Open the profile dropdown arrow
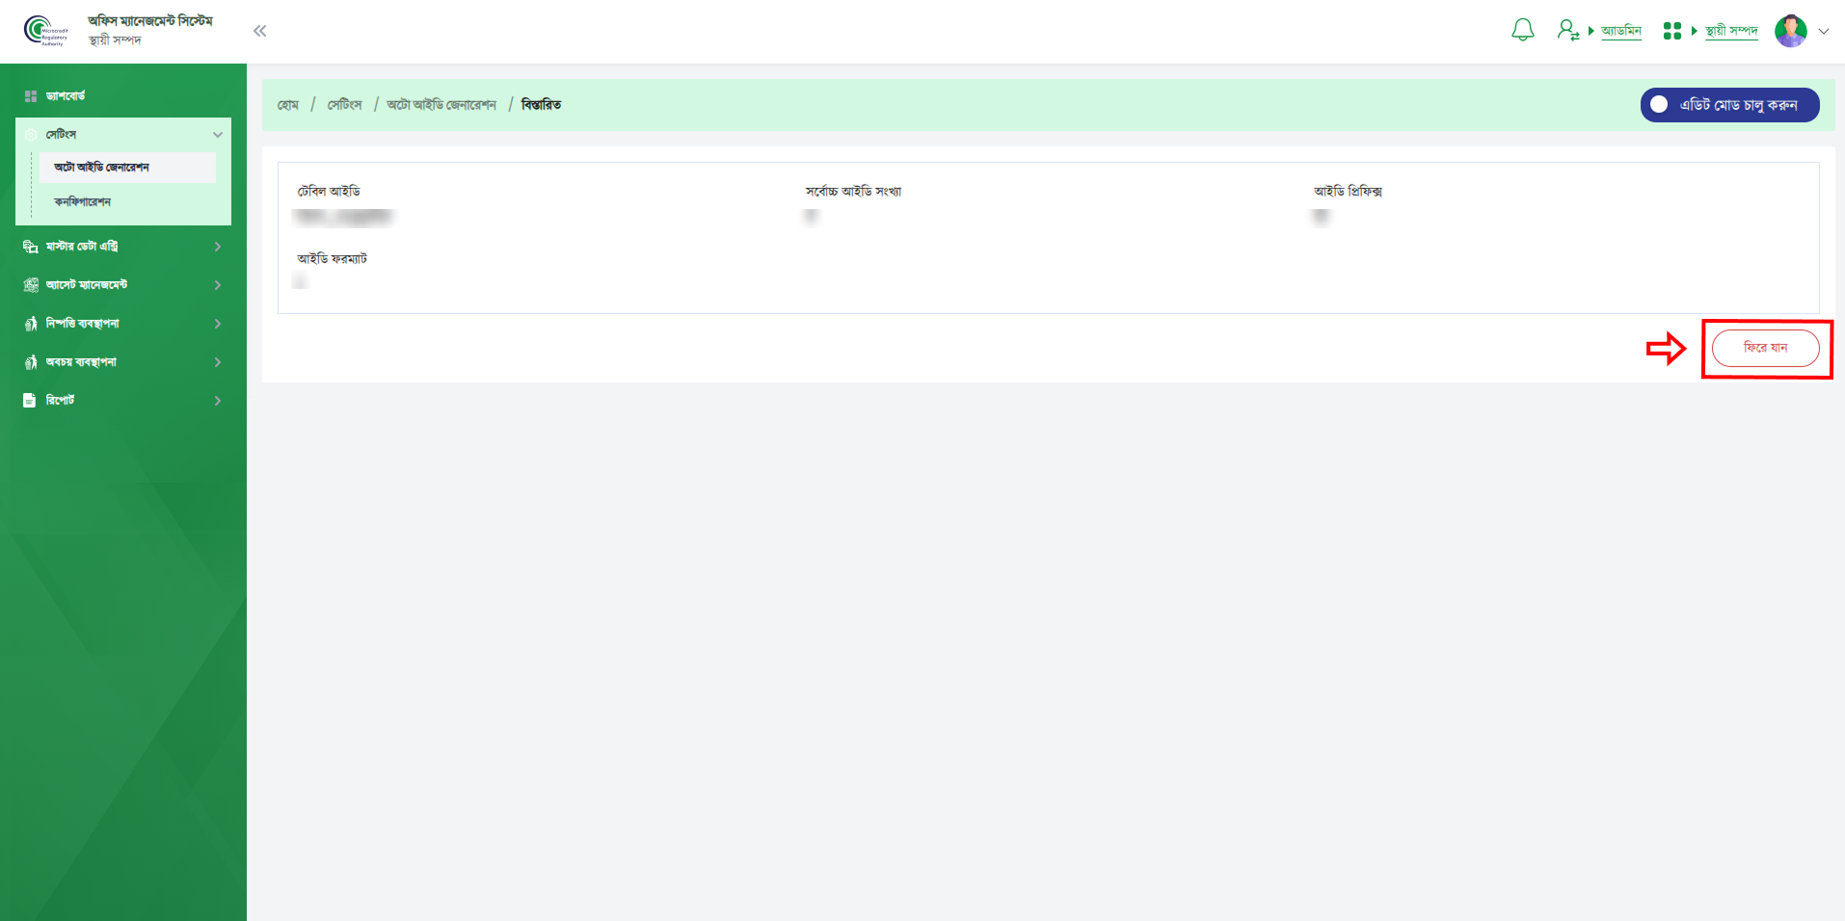The image size is (1845, 921). tap(1824, 31)
